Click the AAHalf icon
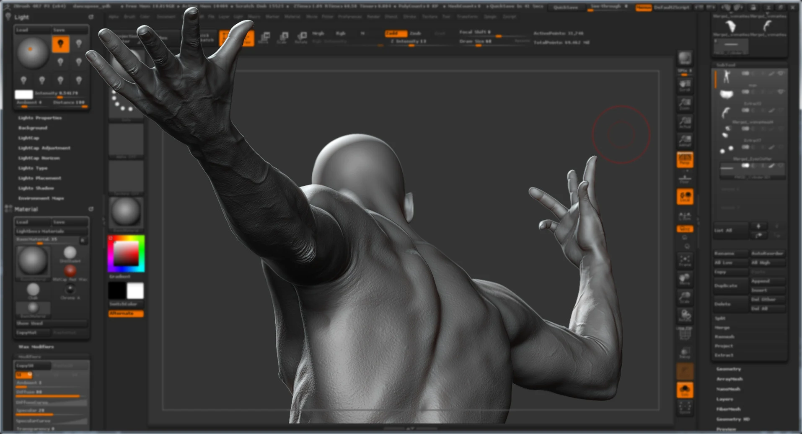802x434 pixels. tap(685, 141)
